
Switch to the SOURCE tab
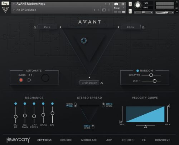click(66, 140)
